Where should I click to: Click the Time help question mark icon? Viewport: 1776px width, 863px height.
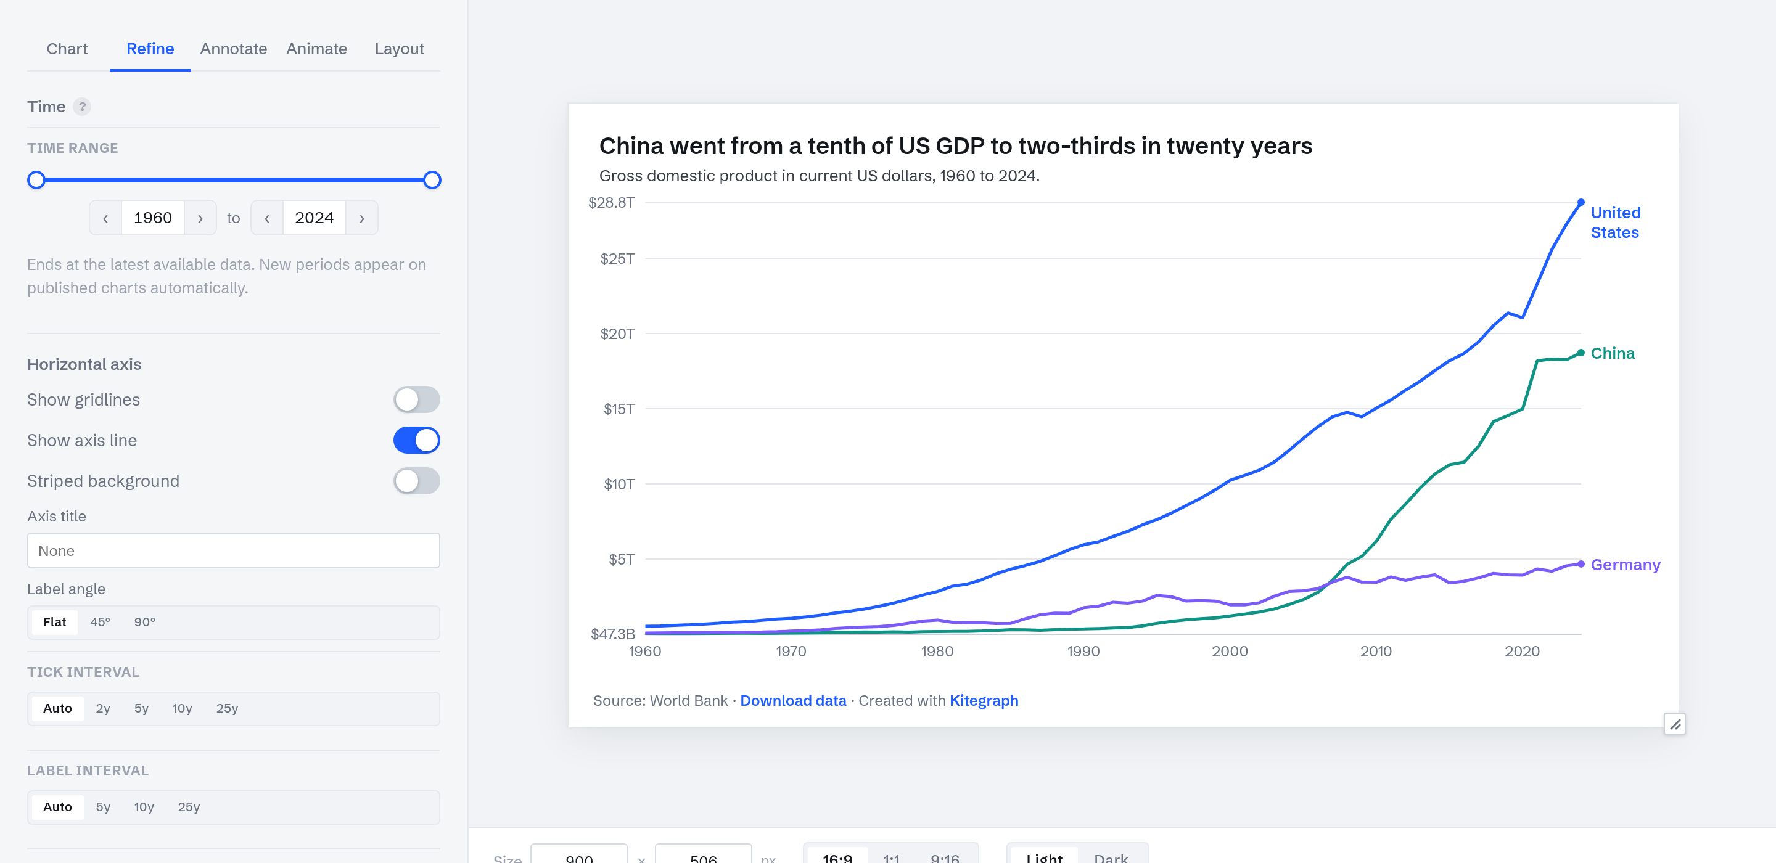point(82,107)
